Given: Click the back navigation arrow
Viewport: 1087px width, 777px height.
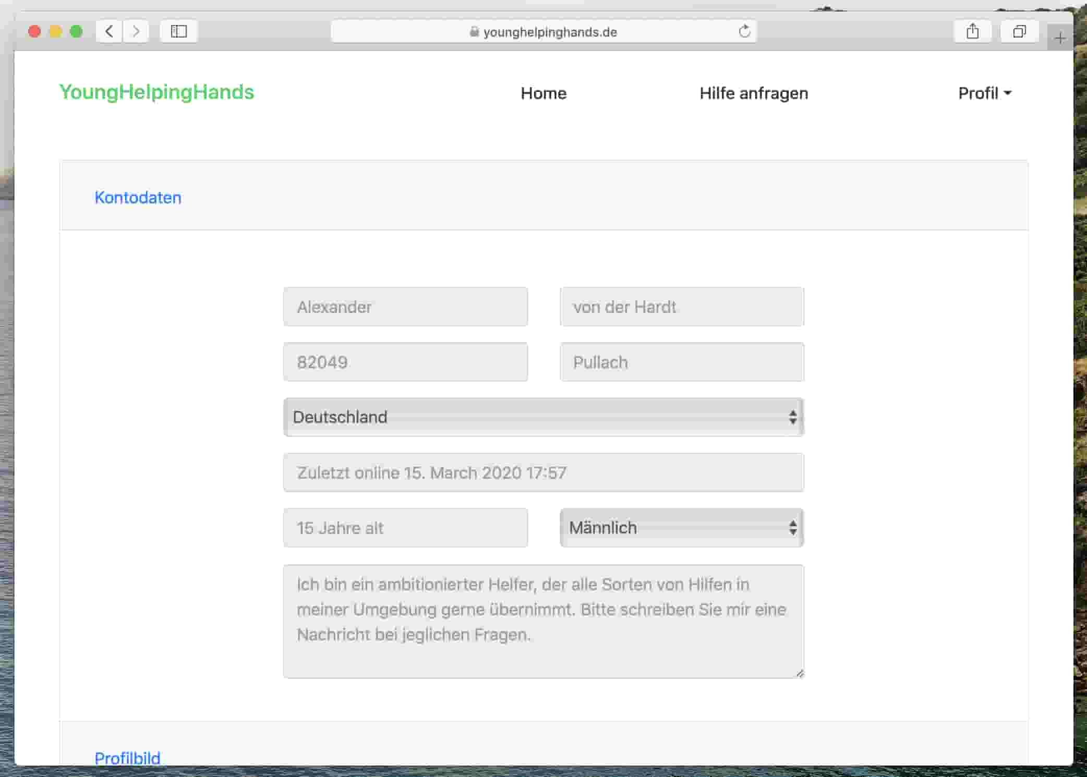Looking at the screenshot, I should pyautogui.click(x=108, y=31).
